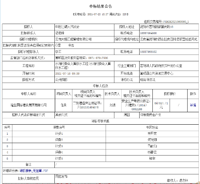Click the 中标结果公告 page title
This screenshot has height=184, width=200.
[x=101, y=6]
